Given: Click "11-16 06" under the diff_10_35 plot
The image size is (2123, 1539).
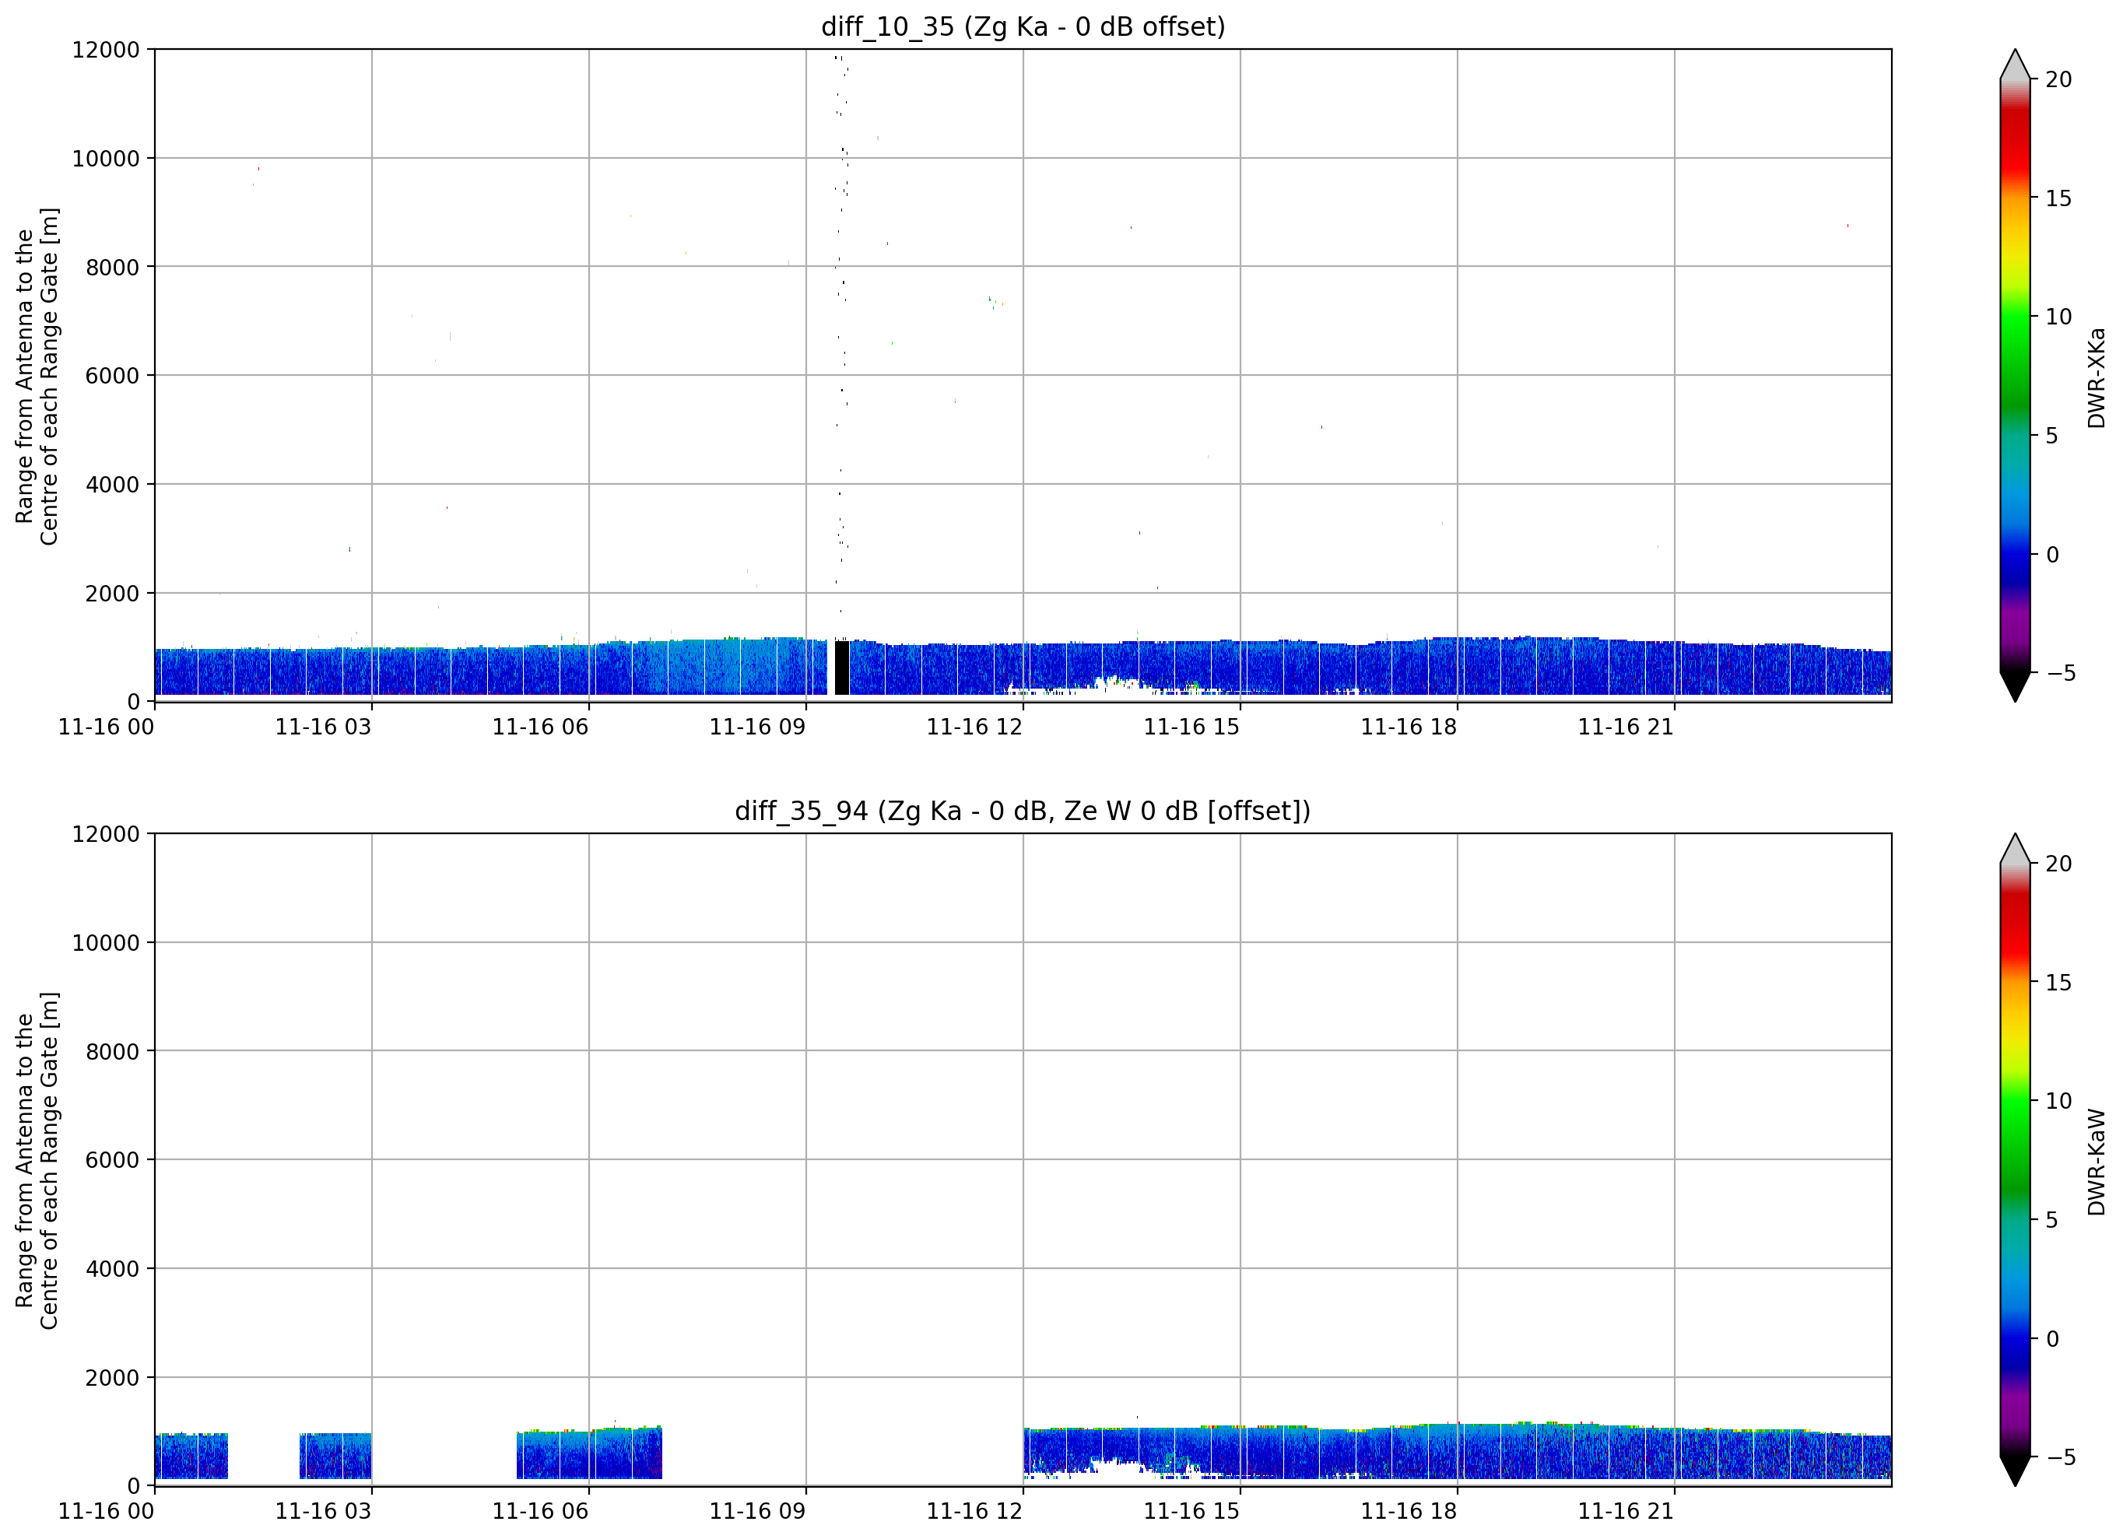Looking at the screenshot, I should point(541,727).
